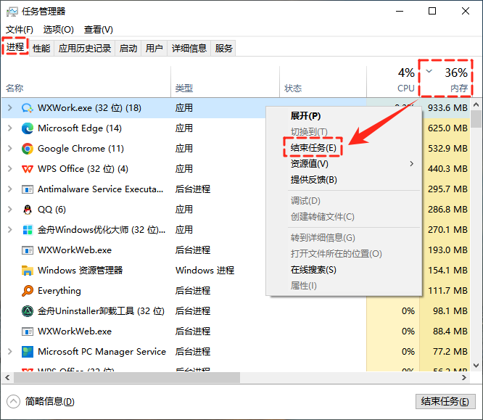Click the 结束任务(E) button at the bottom

445,402
